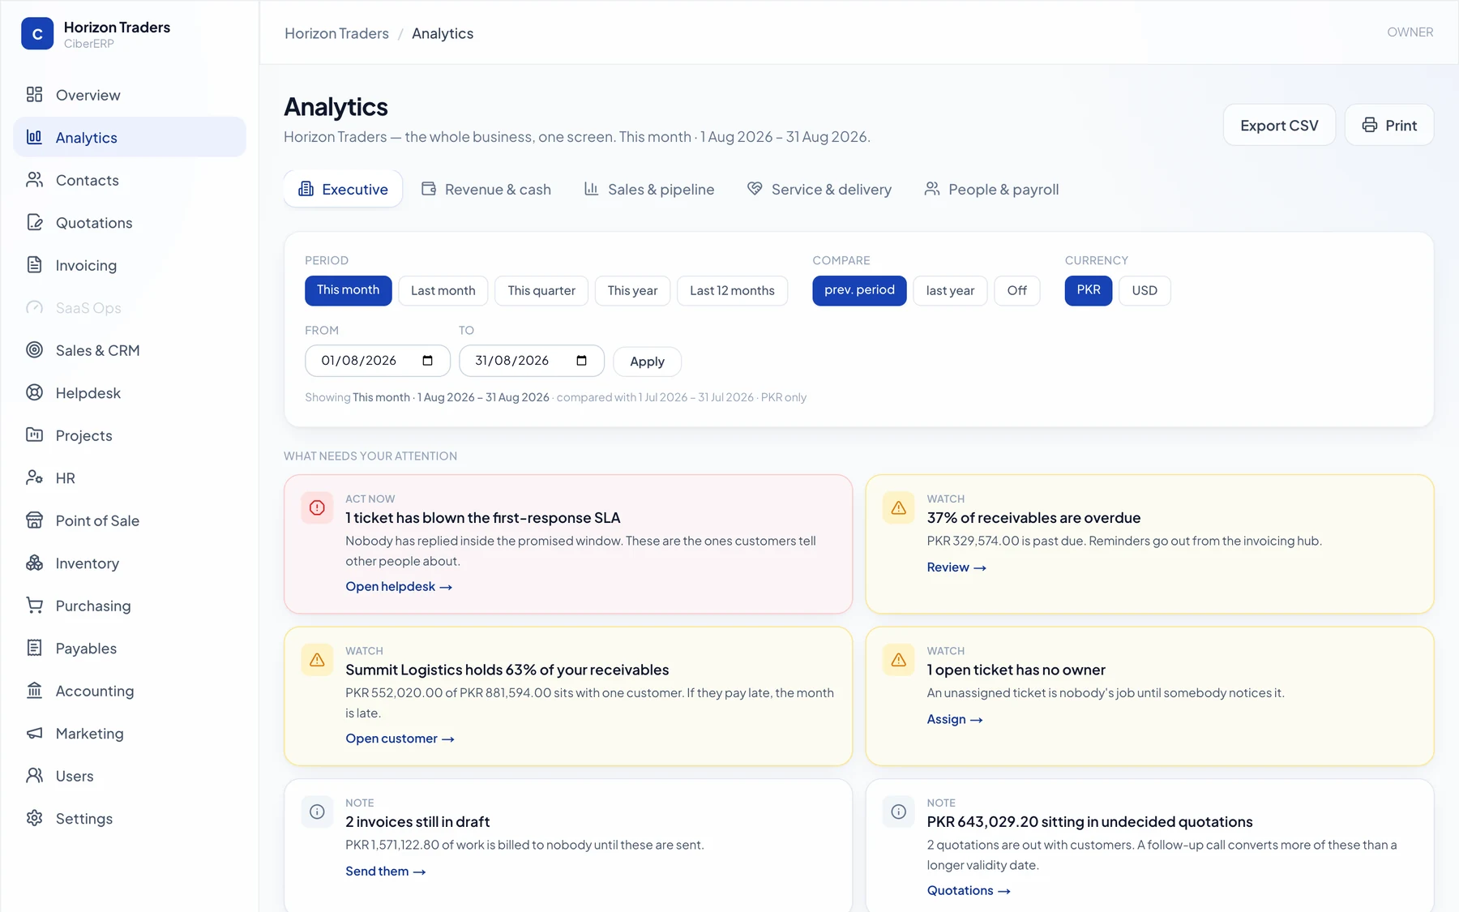Click Send them link for draft invoices
Viewport: 1459px width, 912px height.
[386, 871]
